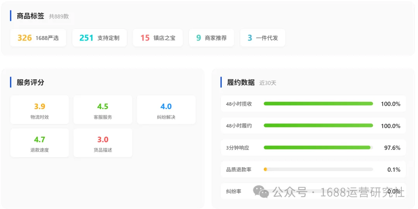
Task: Click the 48小时揽收 progress bar
Action: pos(318,104)
